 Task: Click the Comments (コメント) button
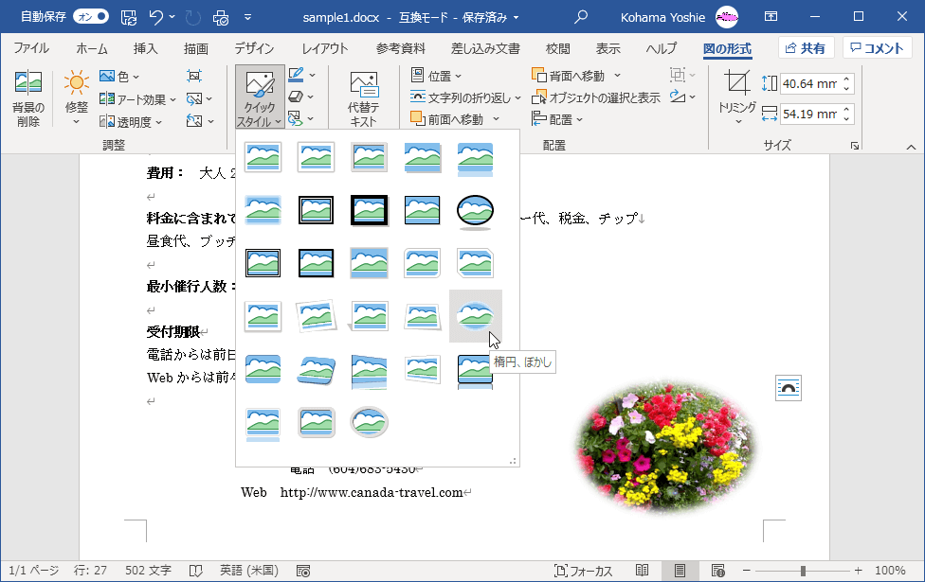click(878, 47)
